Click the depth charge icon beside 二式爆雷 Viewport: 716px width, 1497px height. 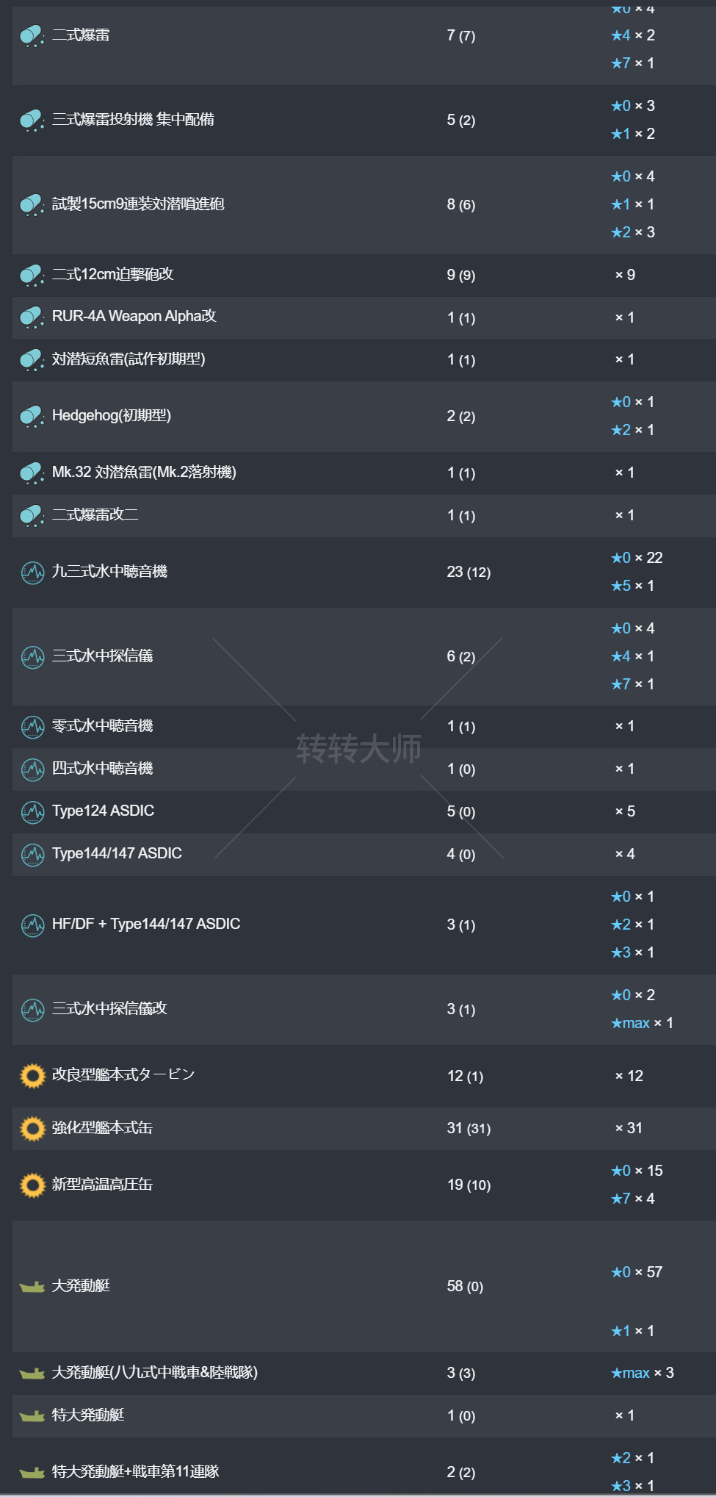tap(32, 35)
